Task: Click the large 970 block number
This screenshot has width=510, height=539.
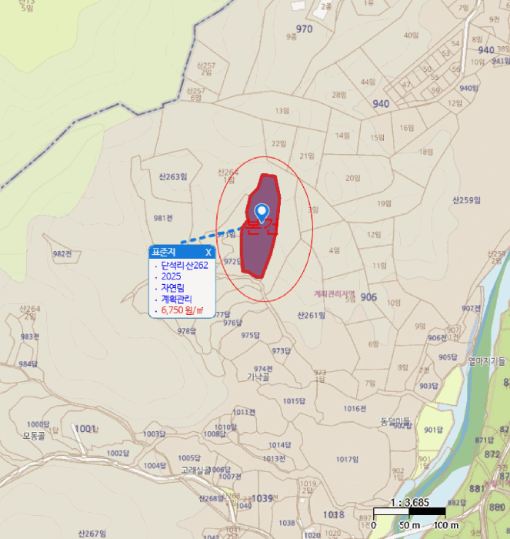Action: (x=305, y=29)
